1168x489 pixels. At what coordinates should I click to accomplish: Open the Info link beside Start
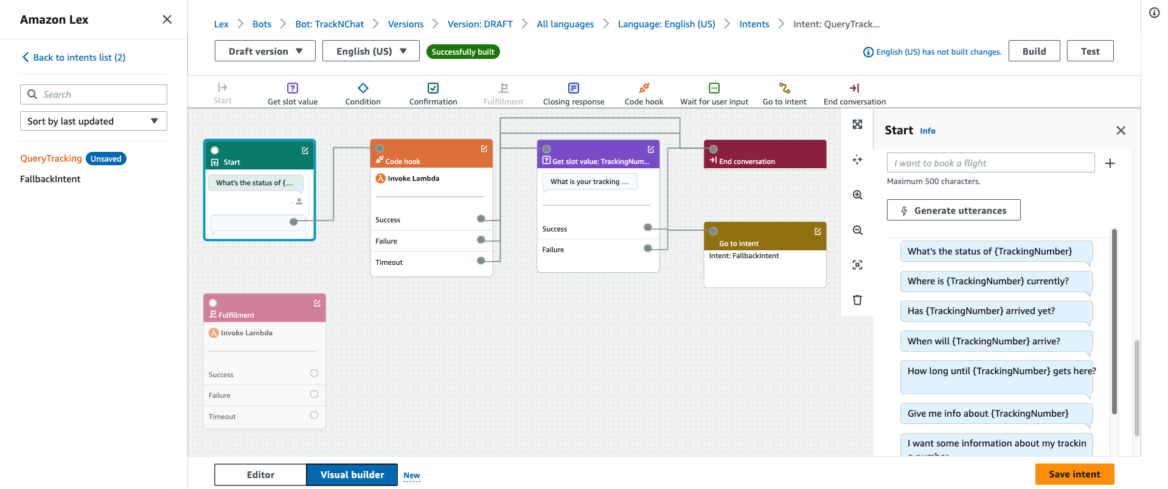(928, 131)
